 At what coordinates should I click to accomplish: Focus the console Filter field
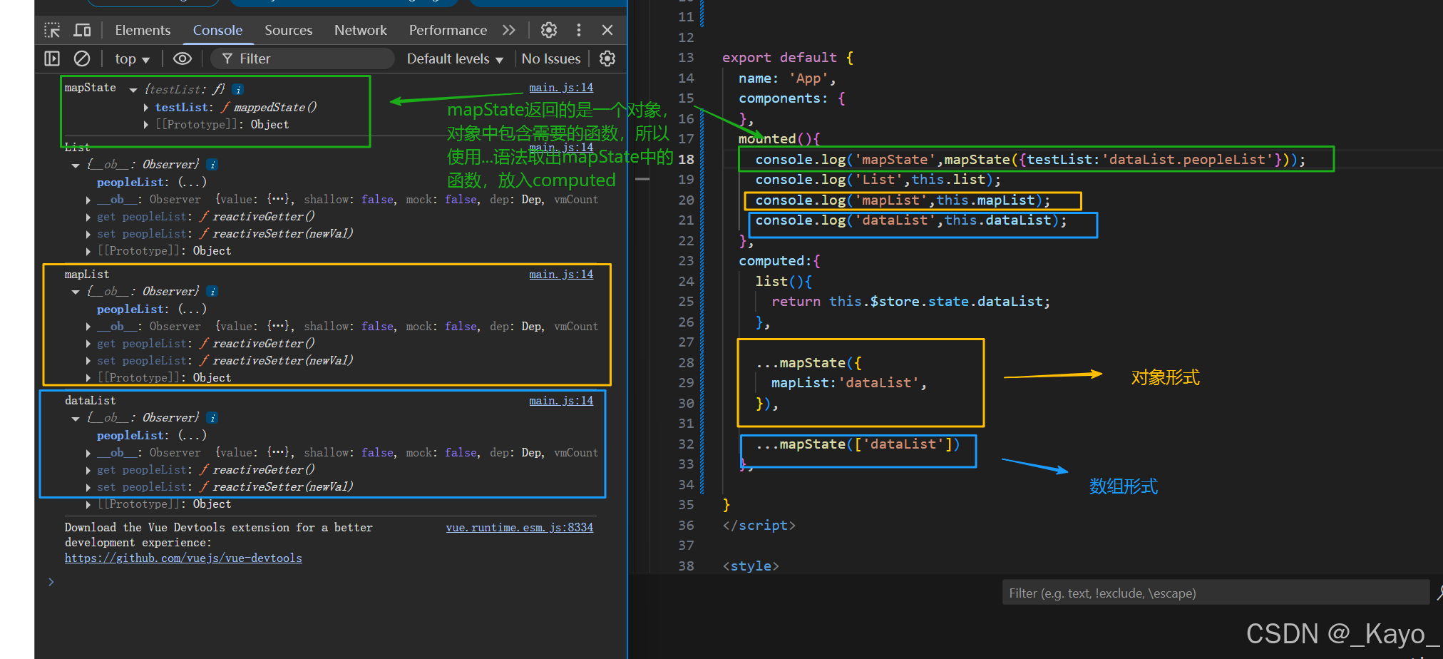click(303, 58)
